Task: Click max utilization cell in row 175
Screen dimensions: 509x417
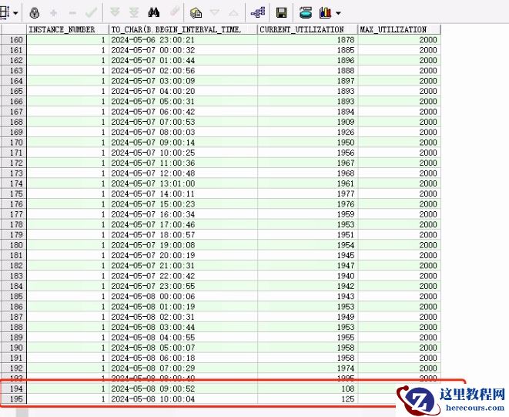Action: [x=399, y=193]
